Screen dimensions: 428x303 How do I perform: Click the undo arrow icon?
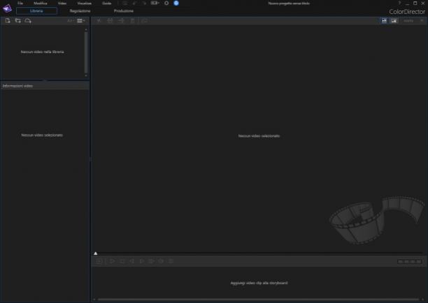134,3
